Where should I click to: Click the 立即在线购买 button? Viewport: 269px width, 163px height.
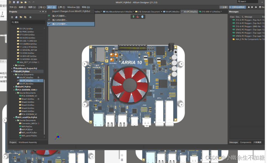click(237, 7)
